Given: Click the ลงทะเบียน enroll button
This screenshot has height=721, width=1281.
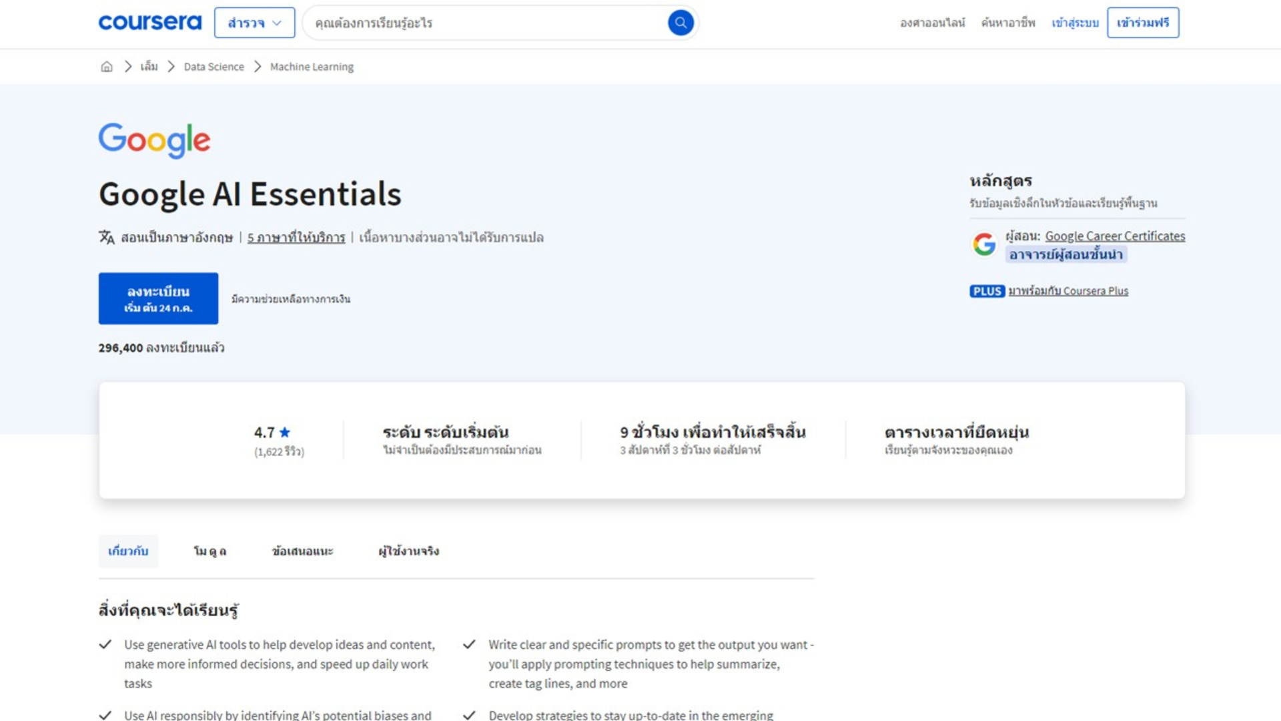Looking at the screenshot, I should [158, 298].
